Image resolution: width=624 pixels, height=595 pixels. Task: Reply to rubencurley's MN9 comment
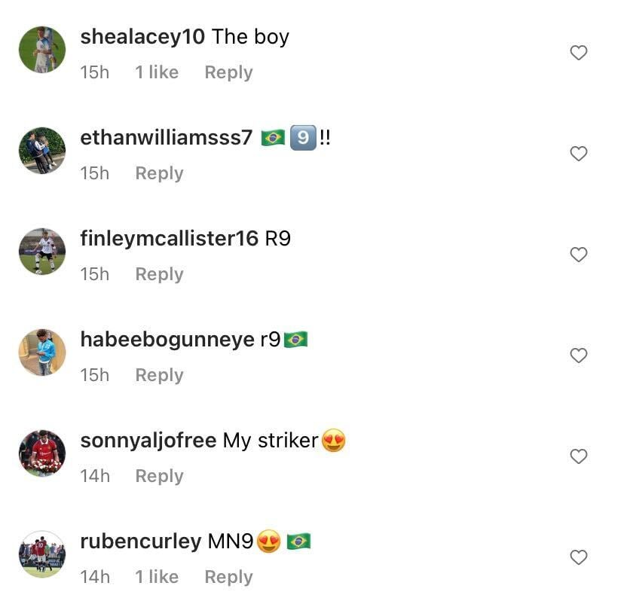pos(228,577)
